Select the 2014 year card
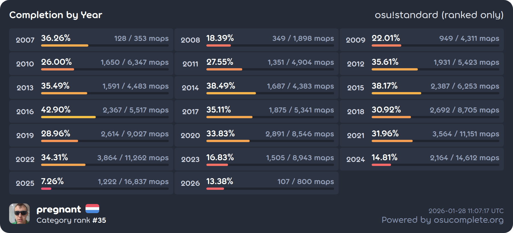This screenshot has height=233, width=513. 256,88
